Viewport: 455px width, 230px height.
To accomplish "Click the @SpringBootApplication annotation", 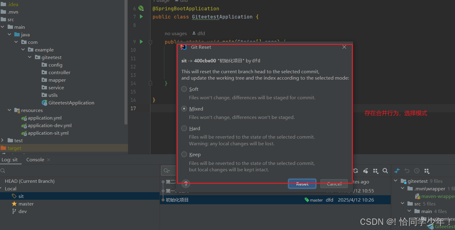I will point(186,8).
